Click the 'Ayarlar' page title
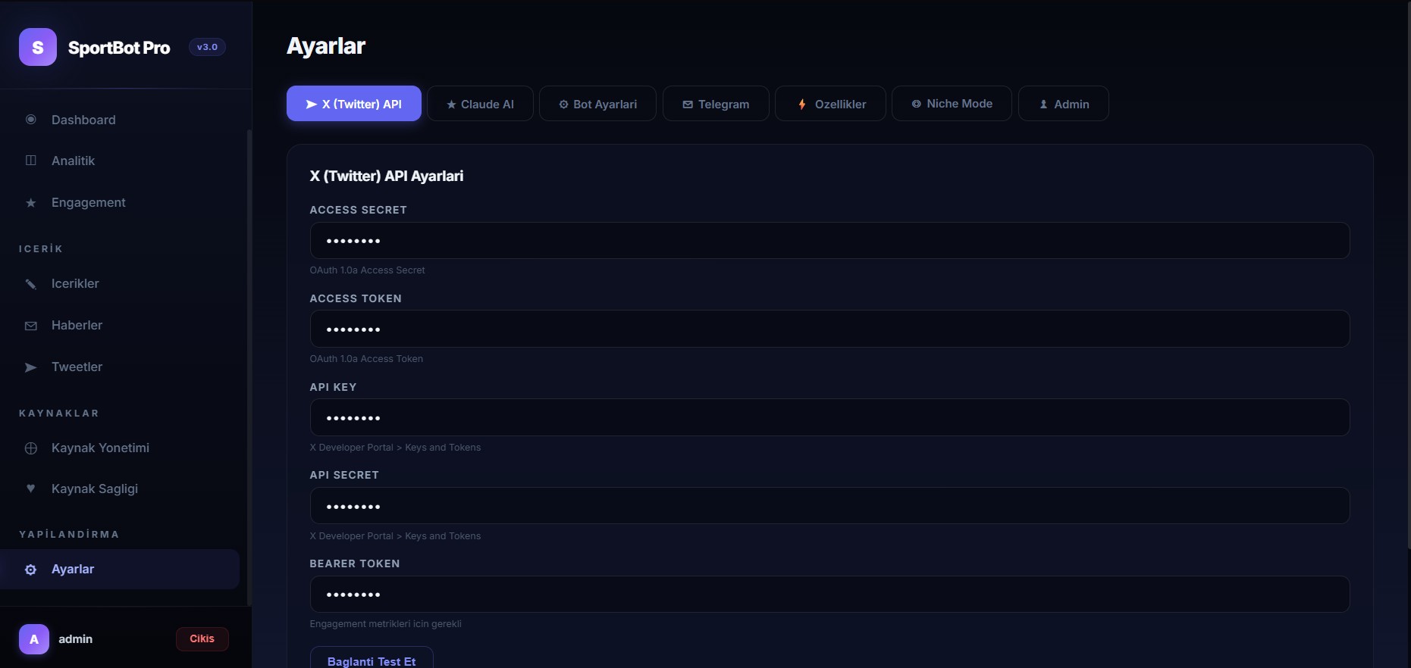 (326, 46)
